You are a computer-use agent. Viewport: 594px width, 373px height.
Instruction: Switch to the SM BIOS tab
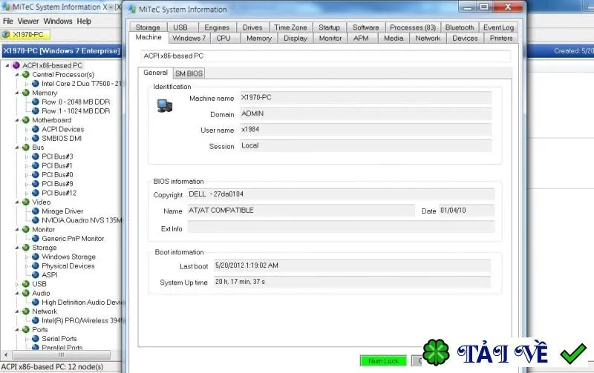coord(189,73)
